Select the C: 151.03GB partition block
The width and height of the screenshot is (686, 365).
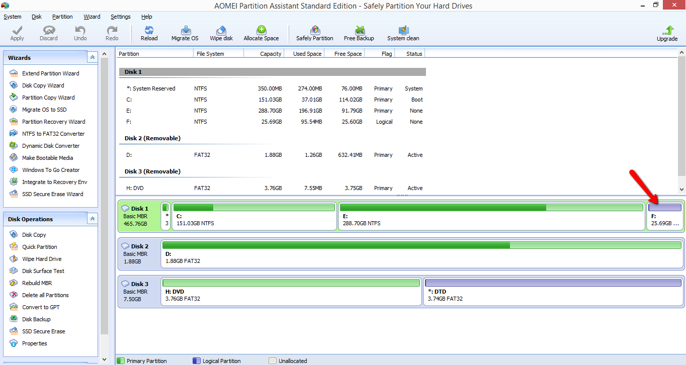click(x=254, y=216)
